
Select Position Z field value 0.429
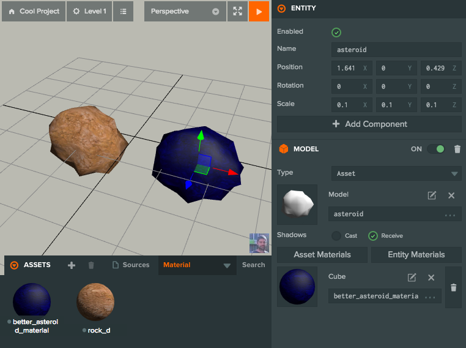441,68
